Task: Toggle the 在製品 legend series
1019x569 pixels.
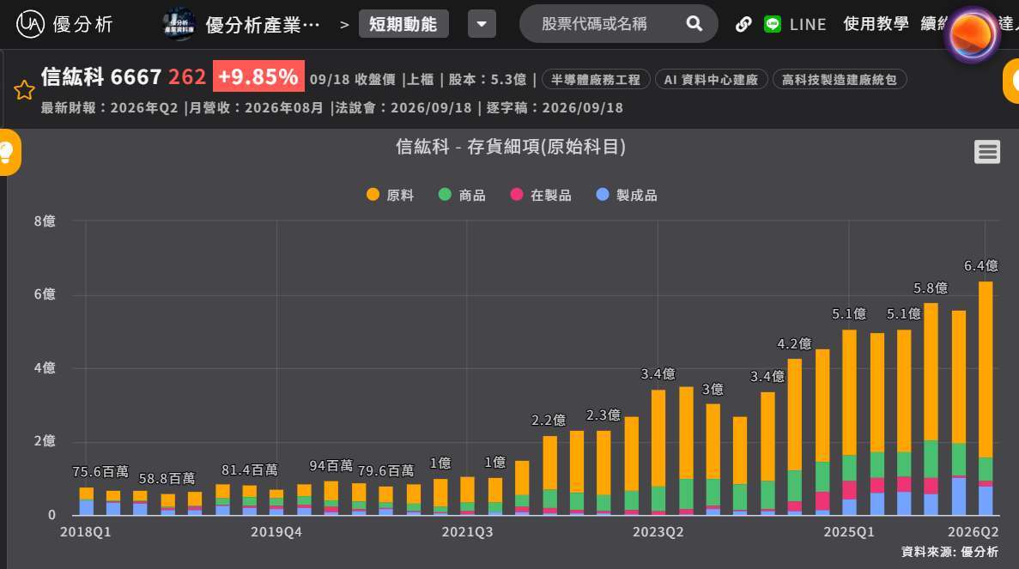Action: coord(541,195)
